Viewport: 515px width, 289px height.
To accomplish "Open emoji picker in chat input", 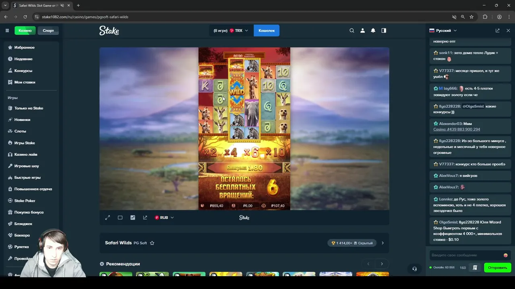I will (x=505, y=255).
